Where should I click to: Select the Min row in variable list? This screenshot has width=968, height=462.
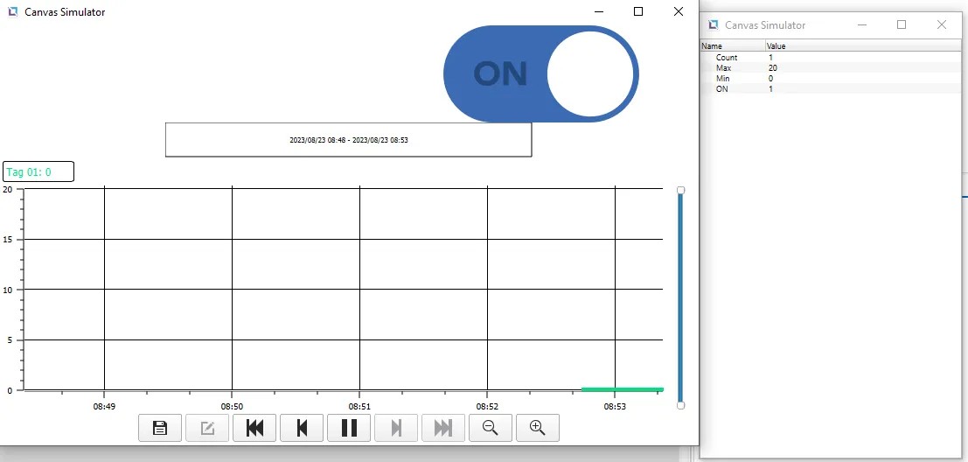click(x=722, y=79)
